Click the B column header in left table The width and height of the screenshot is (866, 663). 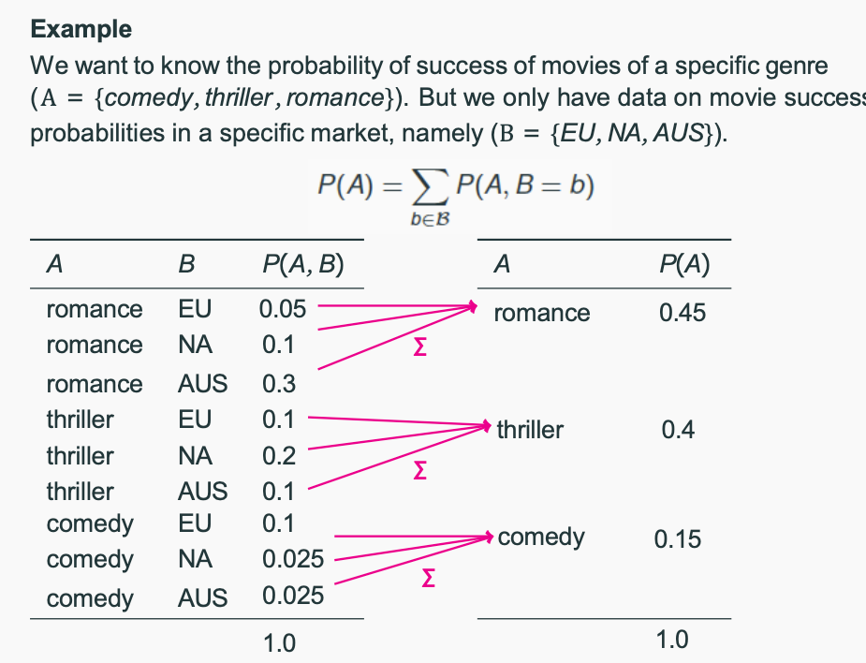186,264
